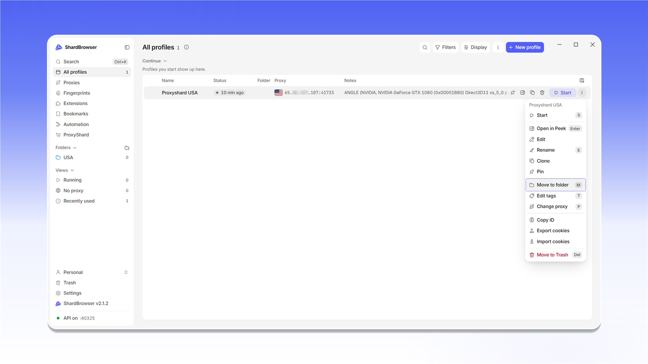Viewport: 648px width, 364px height.
Task: Choose Move to Trash menu item
Action: pyautogui.click(x=556, y=255)
